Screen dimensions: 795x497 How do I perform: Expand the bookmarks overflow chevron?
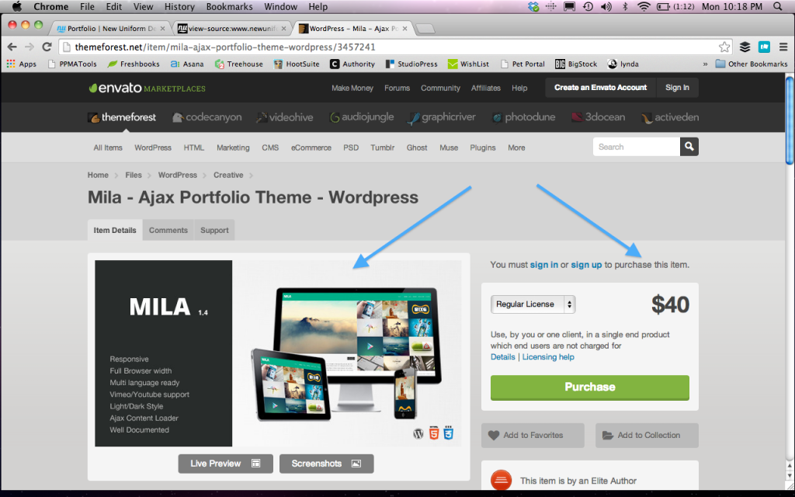(705, 64)
